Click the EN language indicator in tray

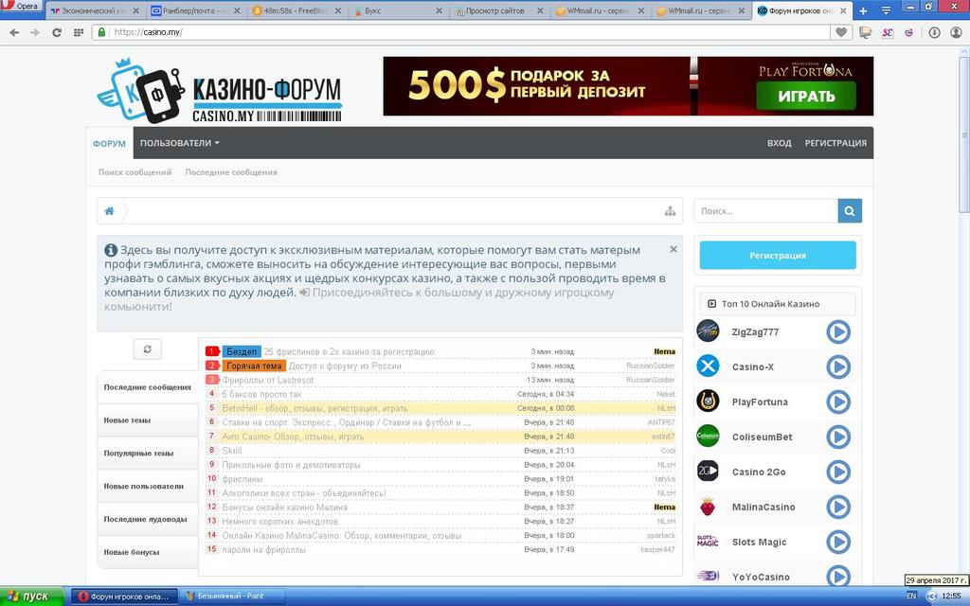(x=911, y=597)
